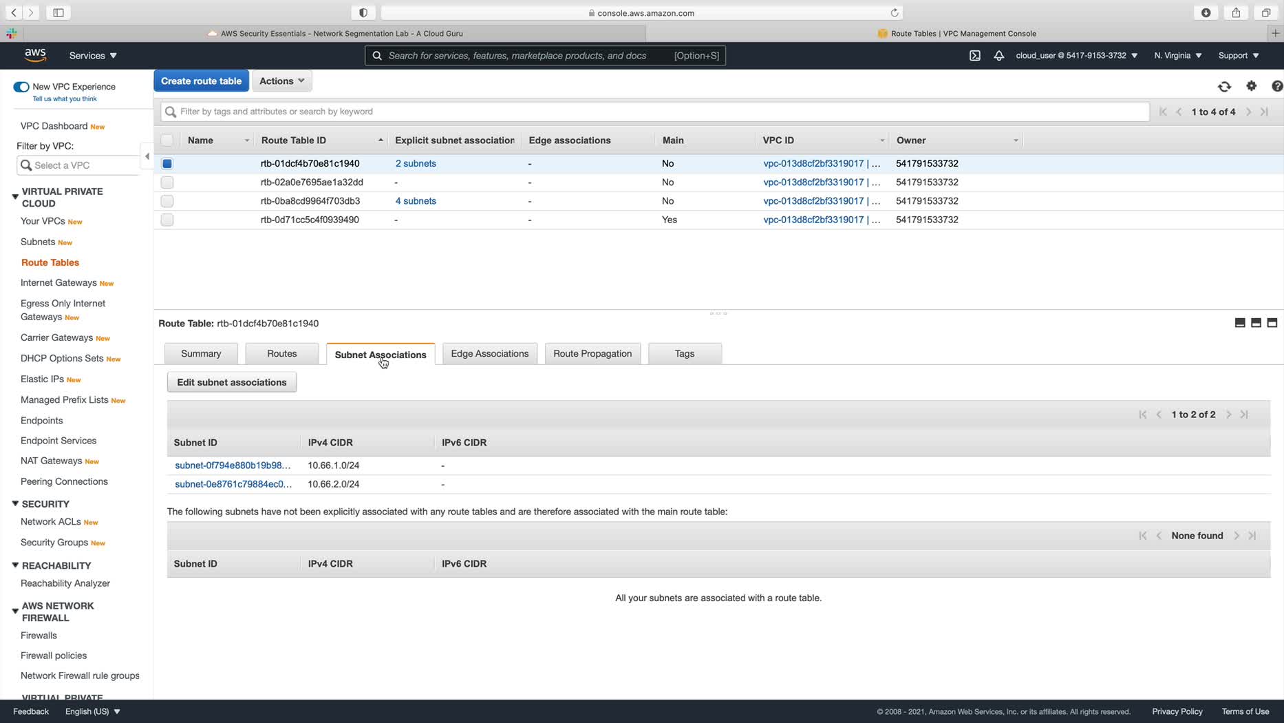The image size is (1284, 723).
Task: Open the Actions dropdown
Action: tap(282, 81)
